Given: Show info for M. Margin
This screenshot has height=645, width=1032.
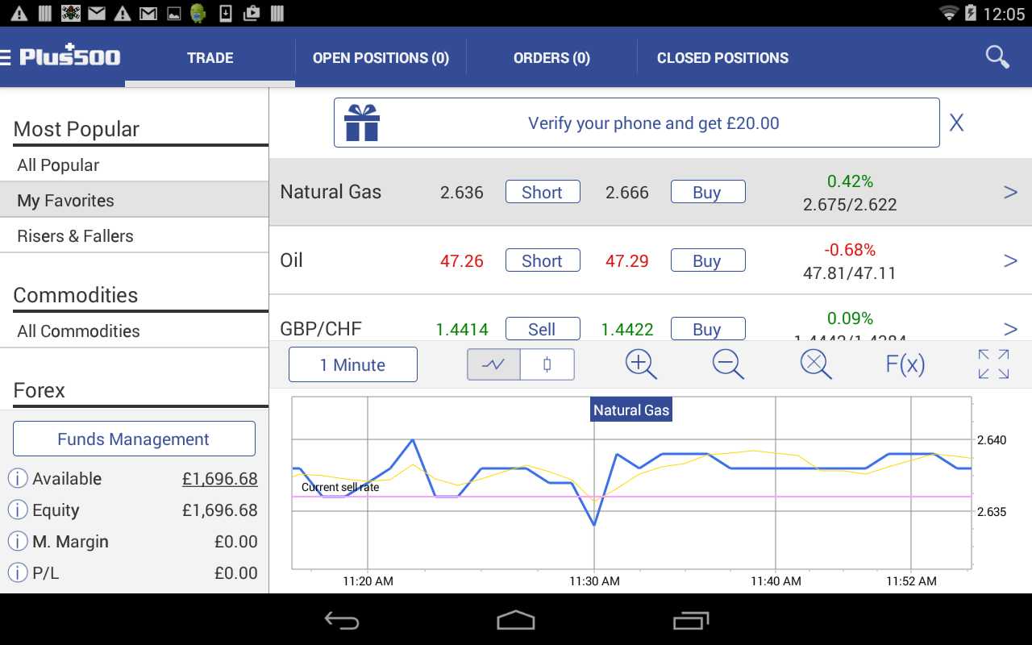Looking at the screenshot, I should pyautogui.click(x=18, y=541).
